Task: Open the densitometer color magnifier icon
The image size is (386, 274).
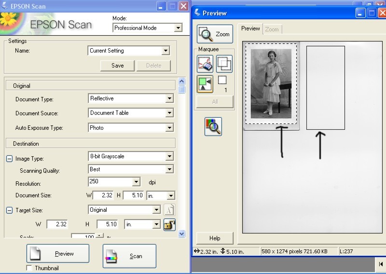Action: 213,126
